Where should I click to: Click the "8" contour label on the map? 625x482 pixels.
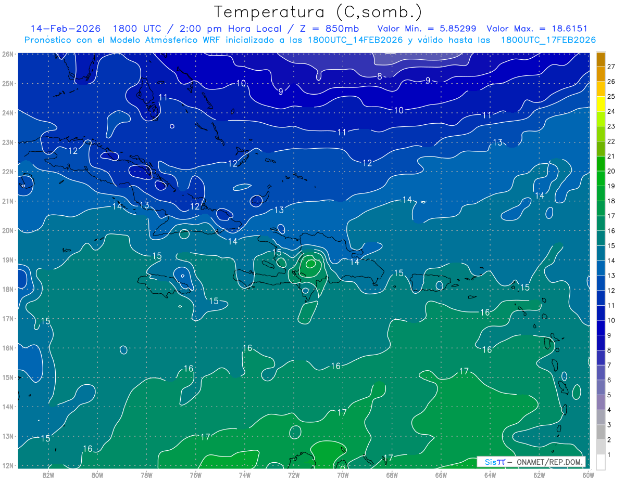click(x=380, y=76)
